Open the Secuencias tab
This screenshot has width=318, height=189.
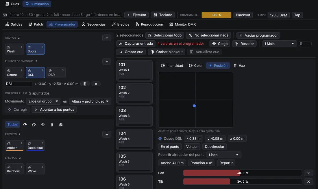pyautogui.click(x=93, y=24)
